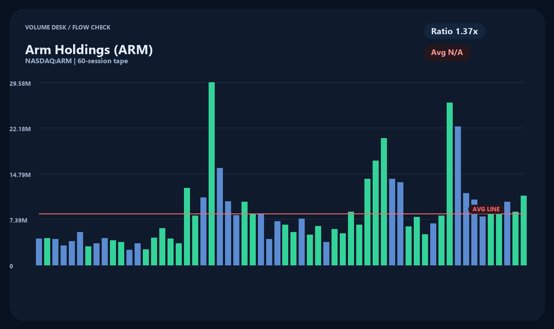
Task: Click the Arm Holdings (ARM) title
Action: pyautogui.click(x=89, y=50)
